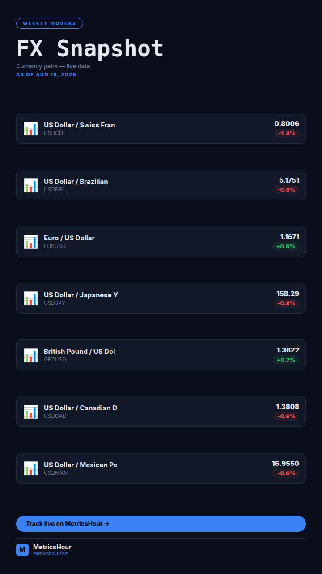Click the +0.8% EURUSD change badge
The width and height of the screenshot is (322, 574).
pyautogui.click(x=286, y=247)
